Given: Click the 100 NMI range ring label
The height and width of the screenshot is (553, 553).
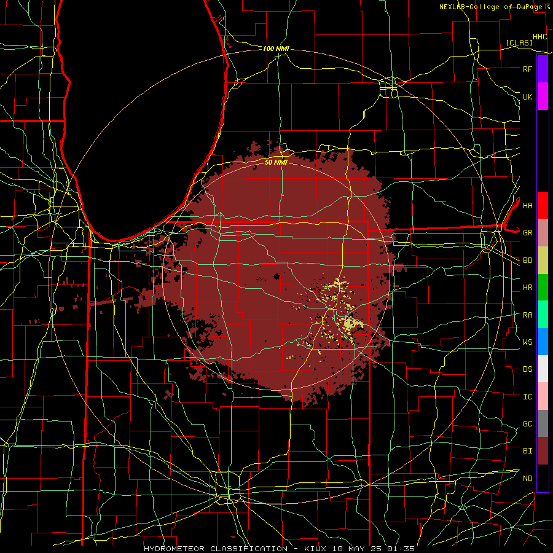Looking at the screenshot, I should point(276,49).
